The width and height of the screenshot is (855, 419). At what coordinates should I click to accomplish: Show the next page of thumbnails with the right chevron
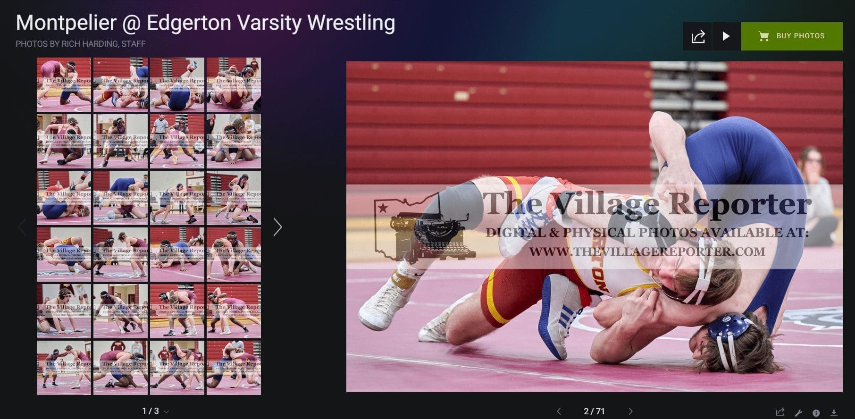pyautogui.click(x=277, y=227)
